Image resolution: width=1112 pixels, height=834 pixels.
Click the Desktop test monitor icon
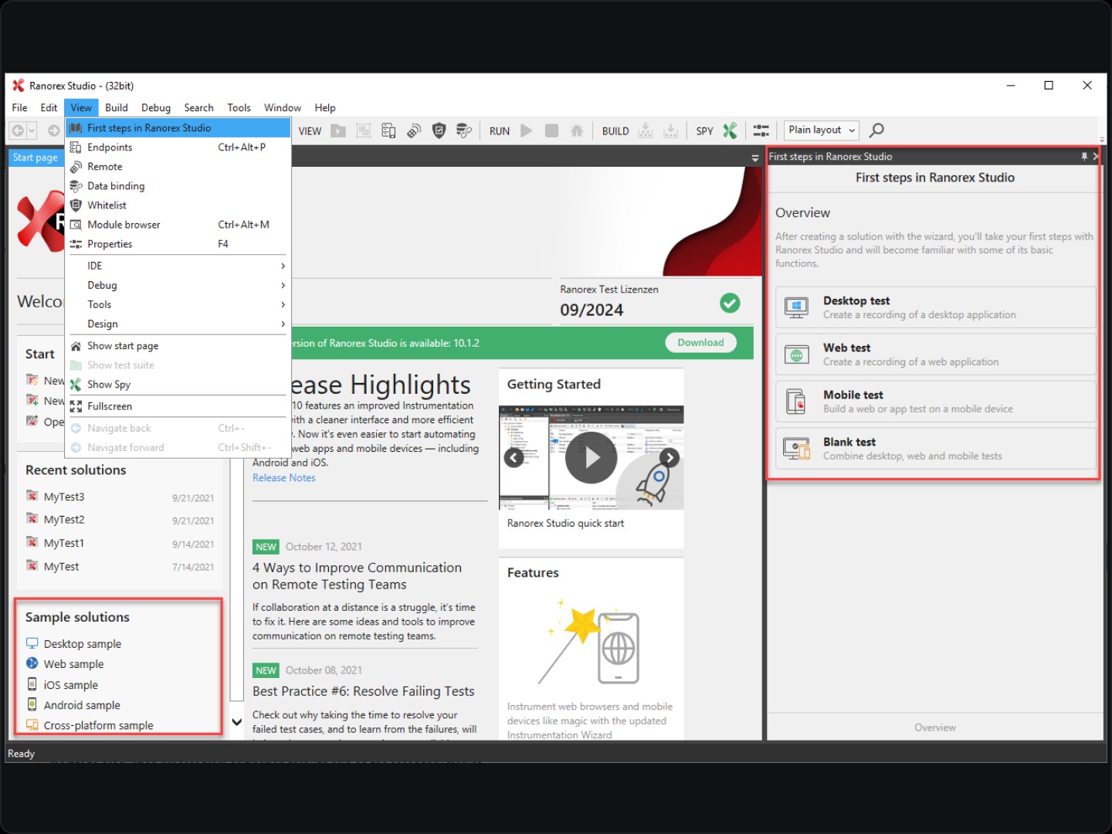(x=796, y=307)
